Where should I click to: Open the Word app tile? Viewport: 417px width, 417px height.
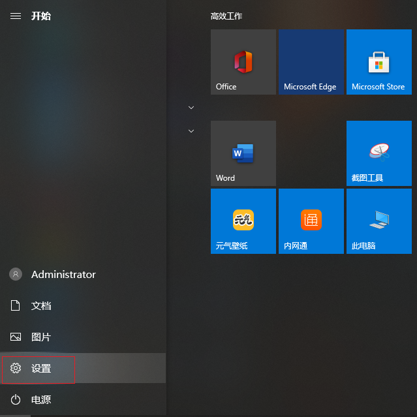click(x=243, y=153)
